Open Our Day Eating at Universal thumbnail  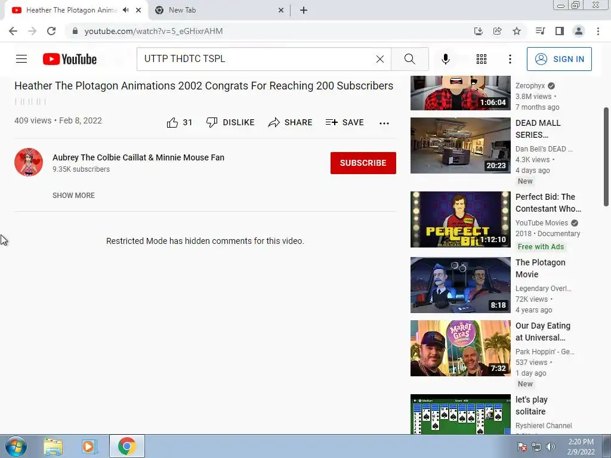pyautogui.click(x=460, y=348)
